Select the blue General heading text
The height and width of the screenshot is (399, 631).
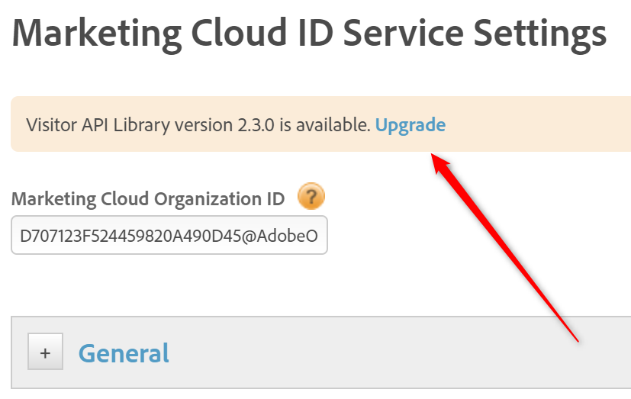[124, 353]
